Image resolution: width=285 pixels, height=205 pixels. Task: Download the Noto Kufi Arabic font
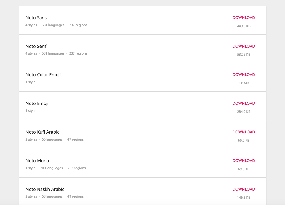[x=244, y=132]
